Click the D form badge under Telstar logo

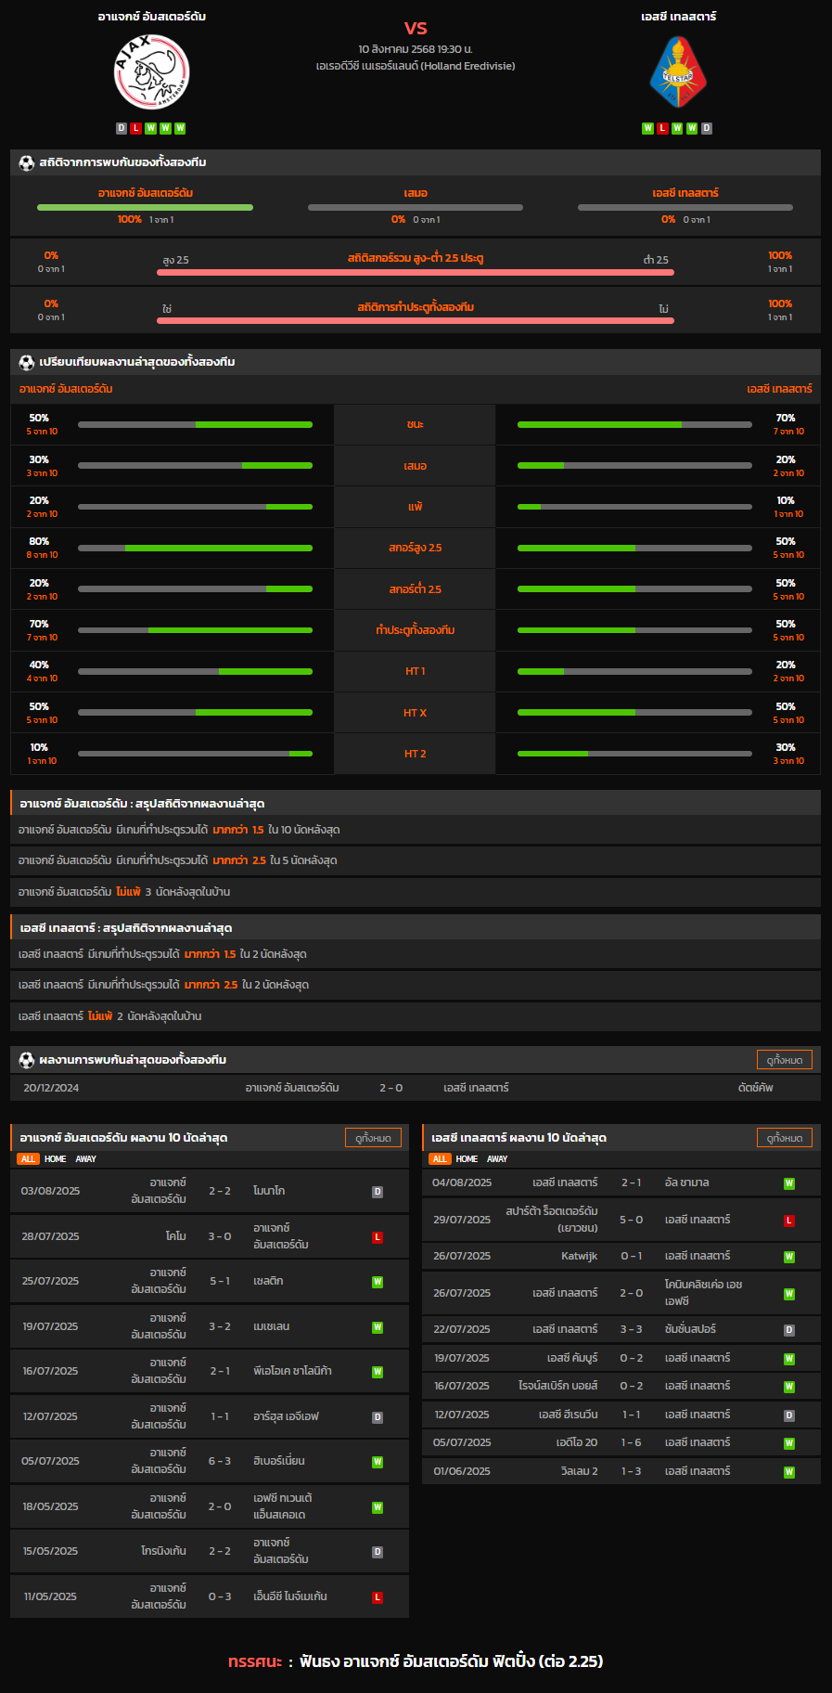tap(707, 128)
